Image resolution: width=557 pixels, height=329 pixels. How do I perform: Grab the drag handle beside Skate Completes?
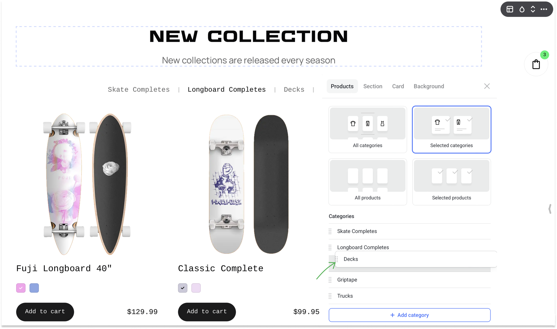click(330, 231)
